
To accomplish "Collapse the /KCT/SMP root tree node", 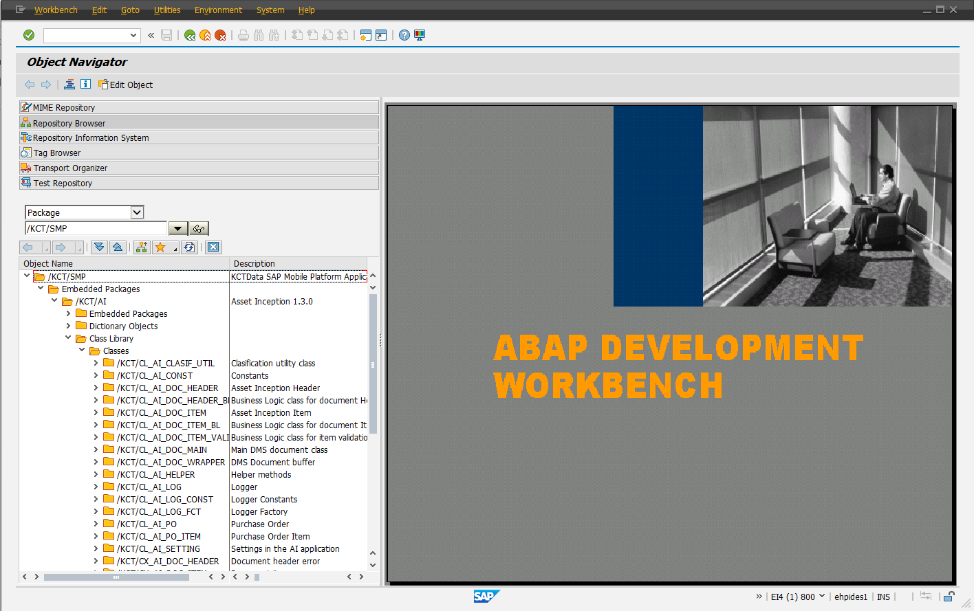I will pos(27,276).
